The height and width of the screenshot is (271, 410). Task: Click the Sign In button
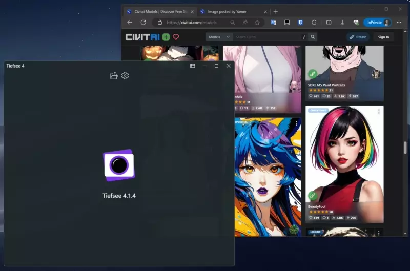tap(383, 37)
